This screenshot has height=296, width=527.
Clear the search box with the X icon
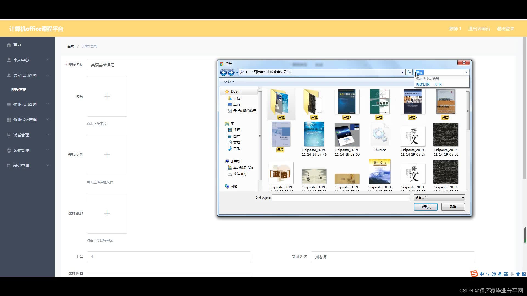pos(466,72)
